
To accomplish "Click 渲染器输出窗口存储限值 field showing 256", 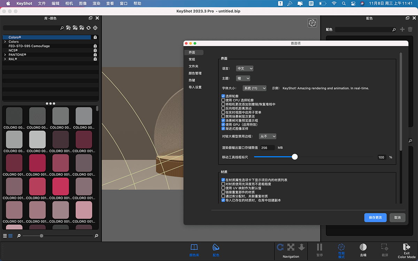I will pyautogui.click(x=268, y=148).
